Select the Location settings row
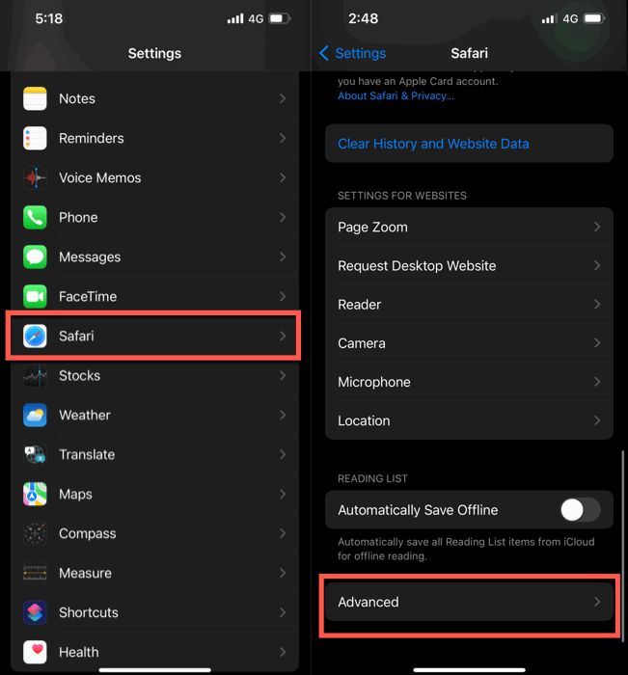The width and height of the screenshot is (628, 675). [x=469, y=420]
